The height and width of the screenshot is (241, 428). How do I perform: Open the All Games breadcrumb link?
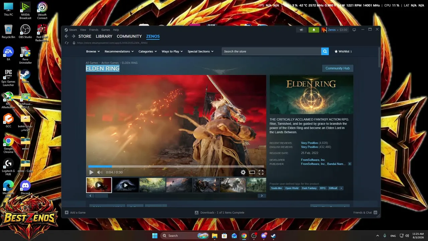pyautogui.click(x=92, y=63)
